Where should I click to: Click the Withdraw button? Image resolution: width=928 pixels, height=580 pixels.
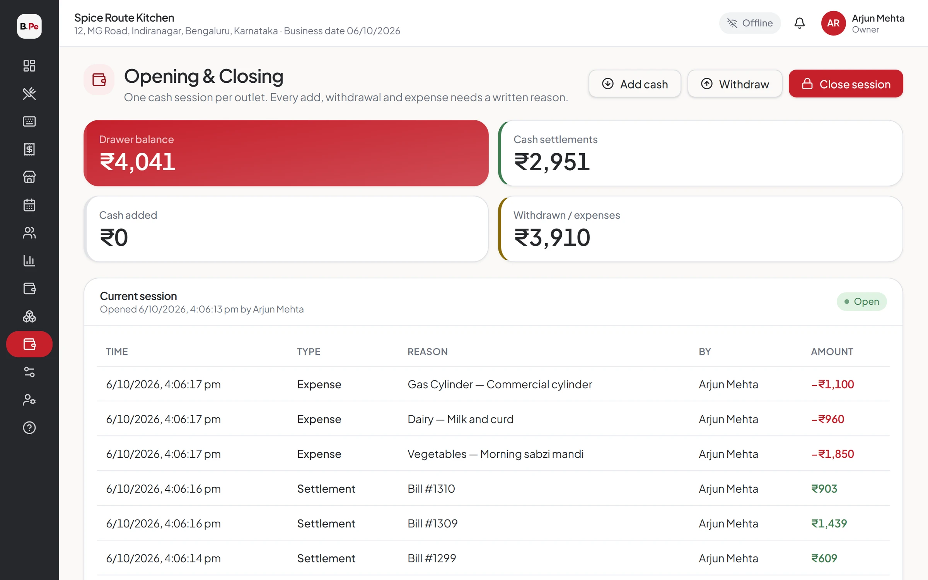[735, 84]
